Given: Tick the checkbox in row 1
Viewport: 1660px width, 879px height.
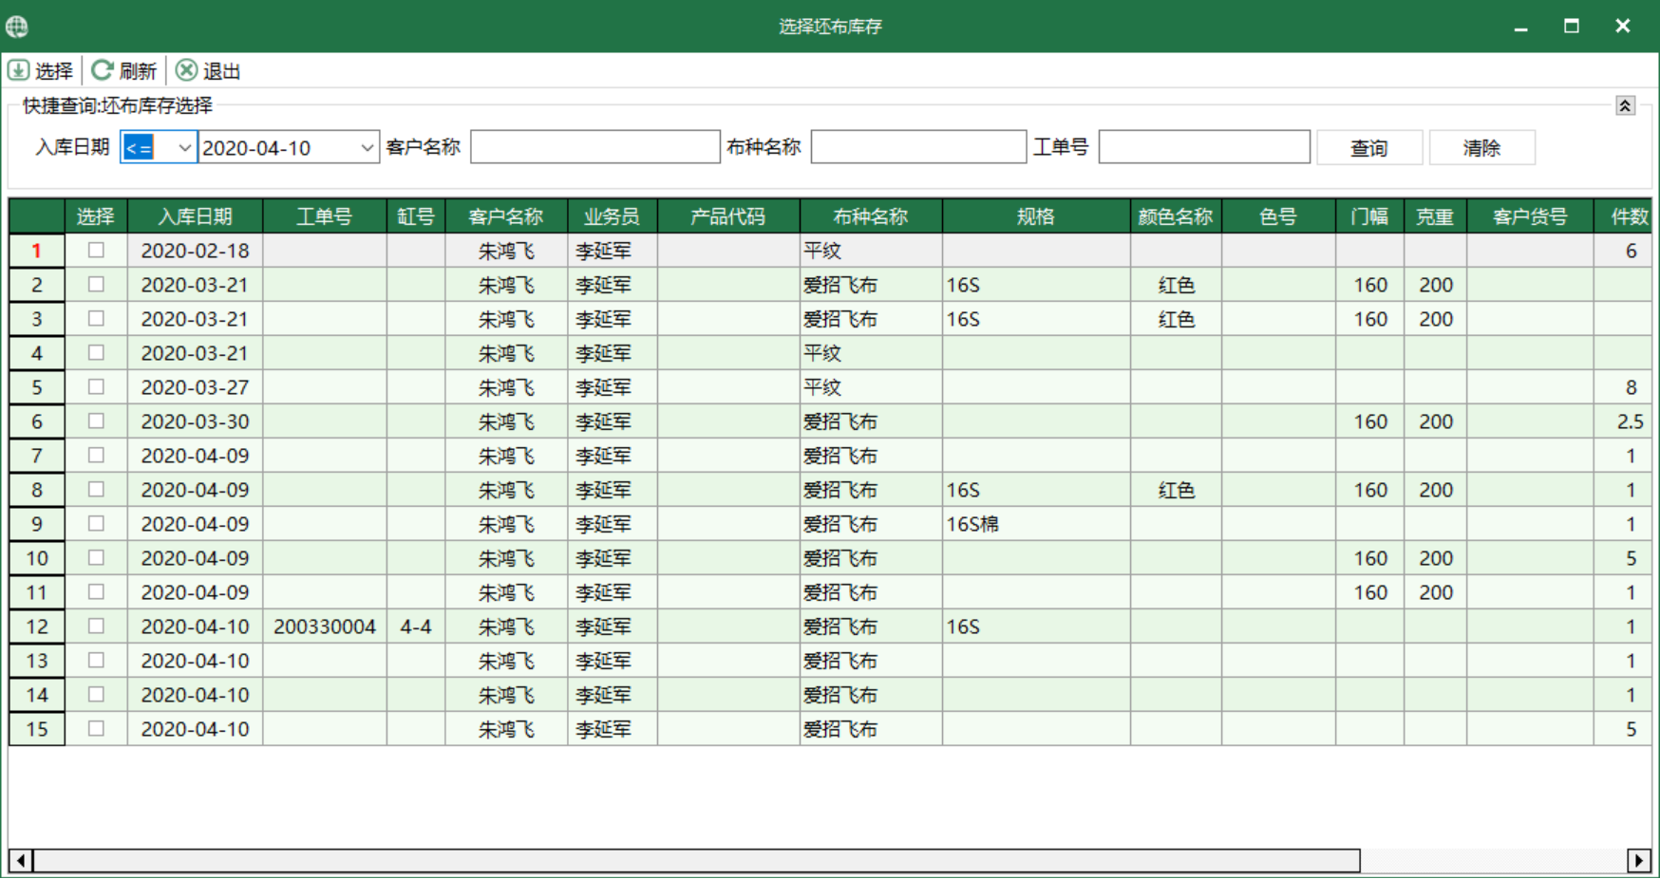Looking at the screenshot, I should pyautogui.click(x=96, y=251).
